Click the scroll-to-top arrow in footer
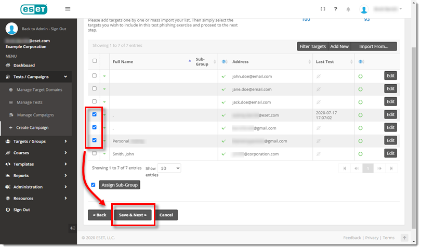 (404, 238)
